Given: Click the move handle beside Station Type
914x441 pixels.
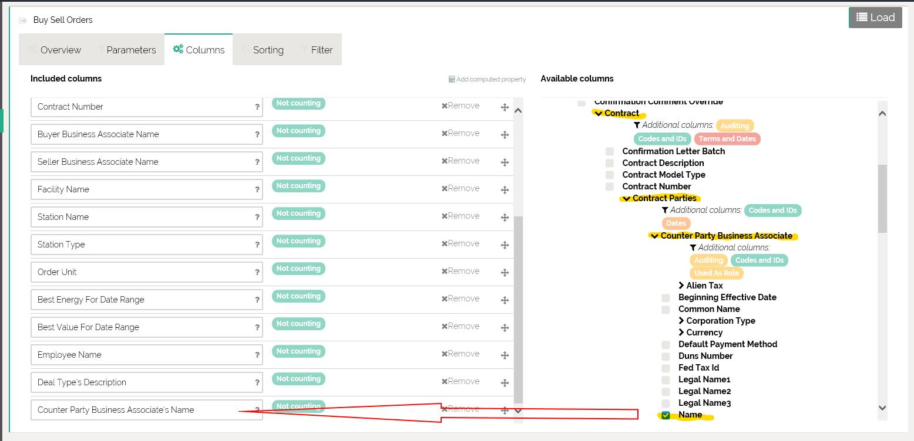Looking at the screenshot, I should pos(505,245).
